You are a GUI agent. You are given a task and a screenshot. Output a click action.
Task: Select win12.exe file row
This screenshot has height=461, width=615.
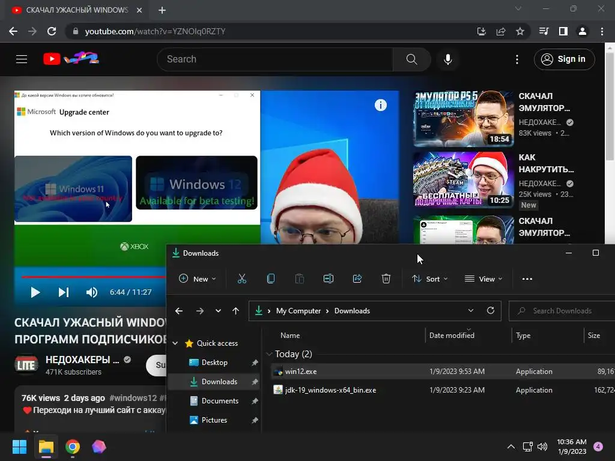coord(443,371)
